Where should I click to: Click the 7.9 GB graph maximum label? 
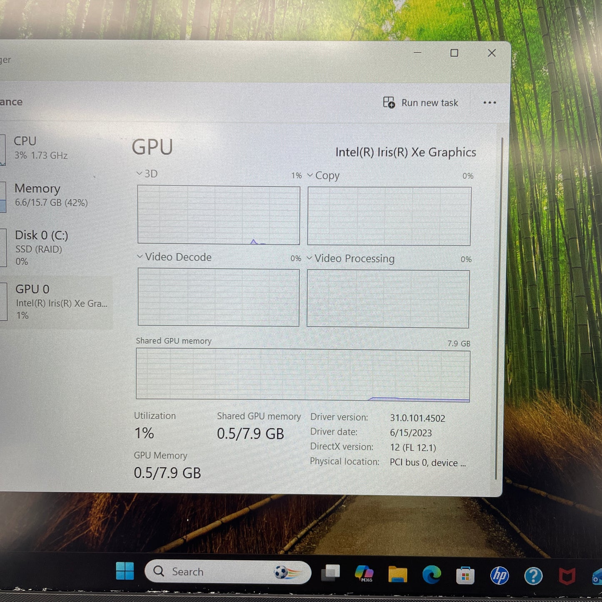[459, 344]
